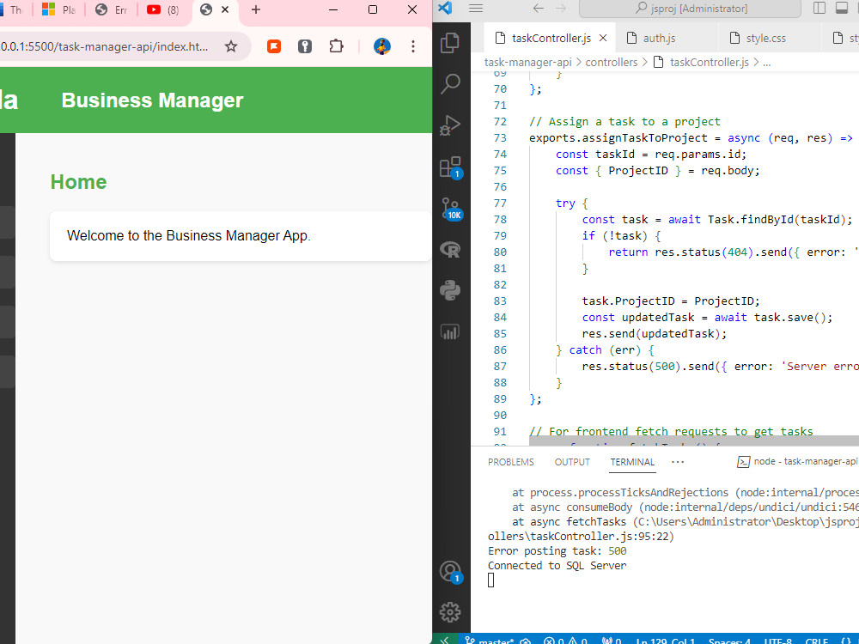The width and height of the screenshot is (859, 644).
Task: Open the R extension panel
Action: 450,250
